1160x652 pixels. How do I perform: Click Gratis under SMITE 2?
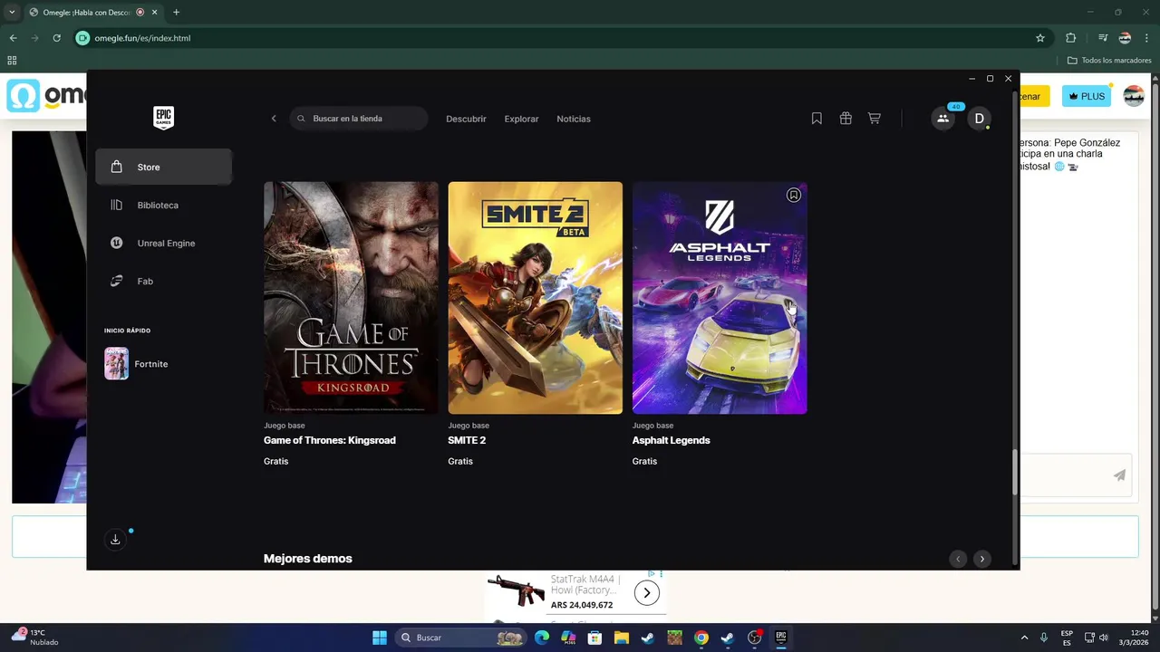460,461
